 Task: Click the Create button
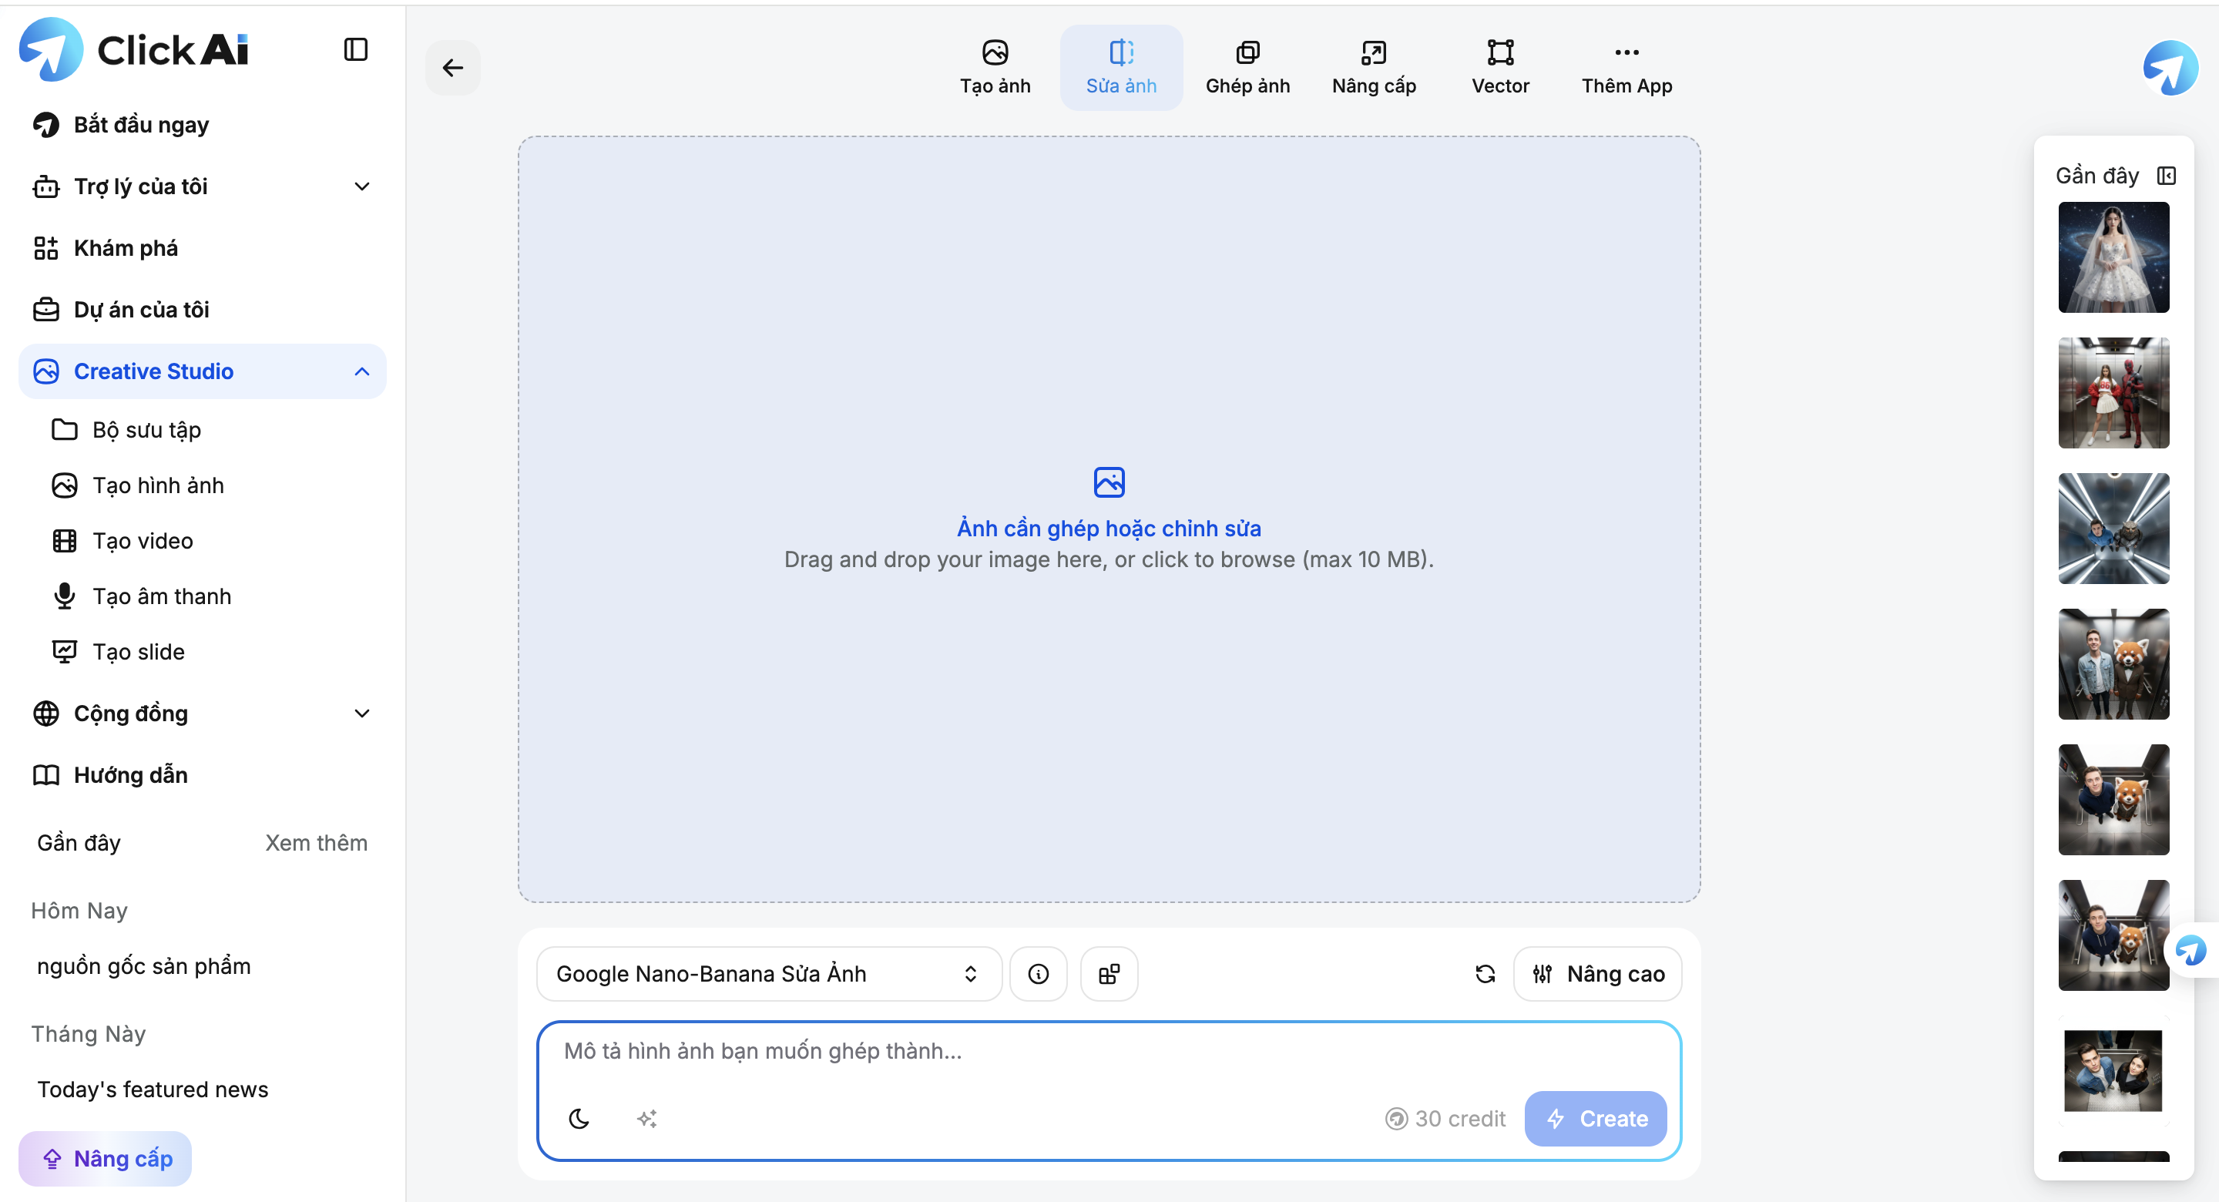coord(1596,1119)
